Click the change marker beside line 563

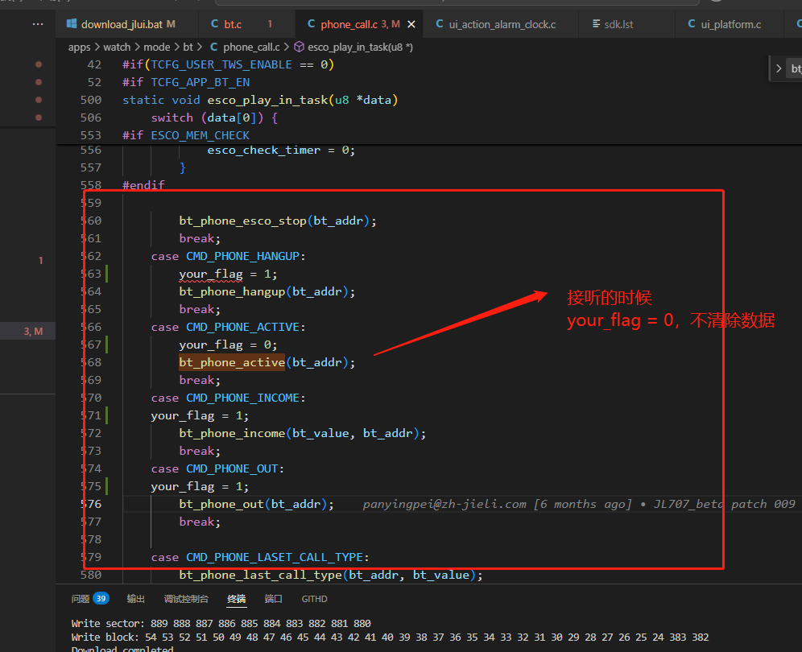tap(107, 274)
